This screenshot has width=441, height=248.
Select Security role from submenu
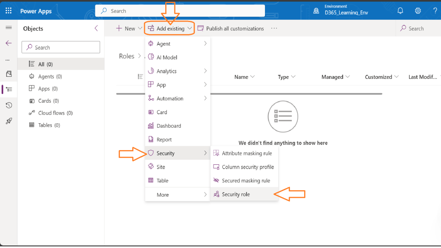(x=236, y=195)
